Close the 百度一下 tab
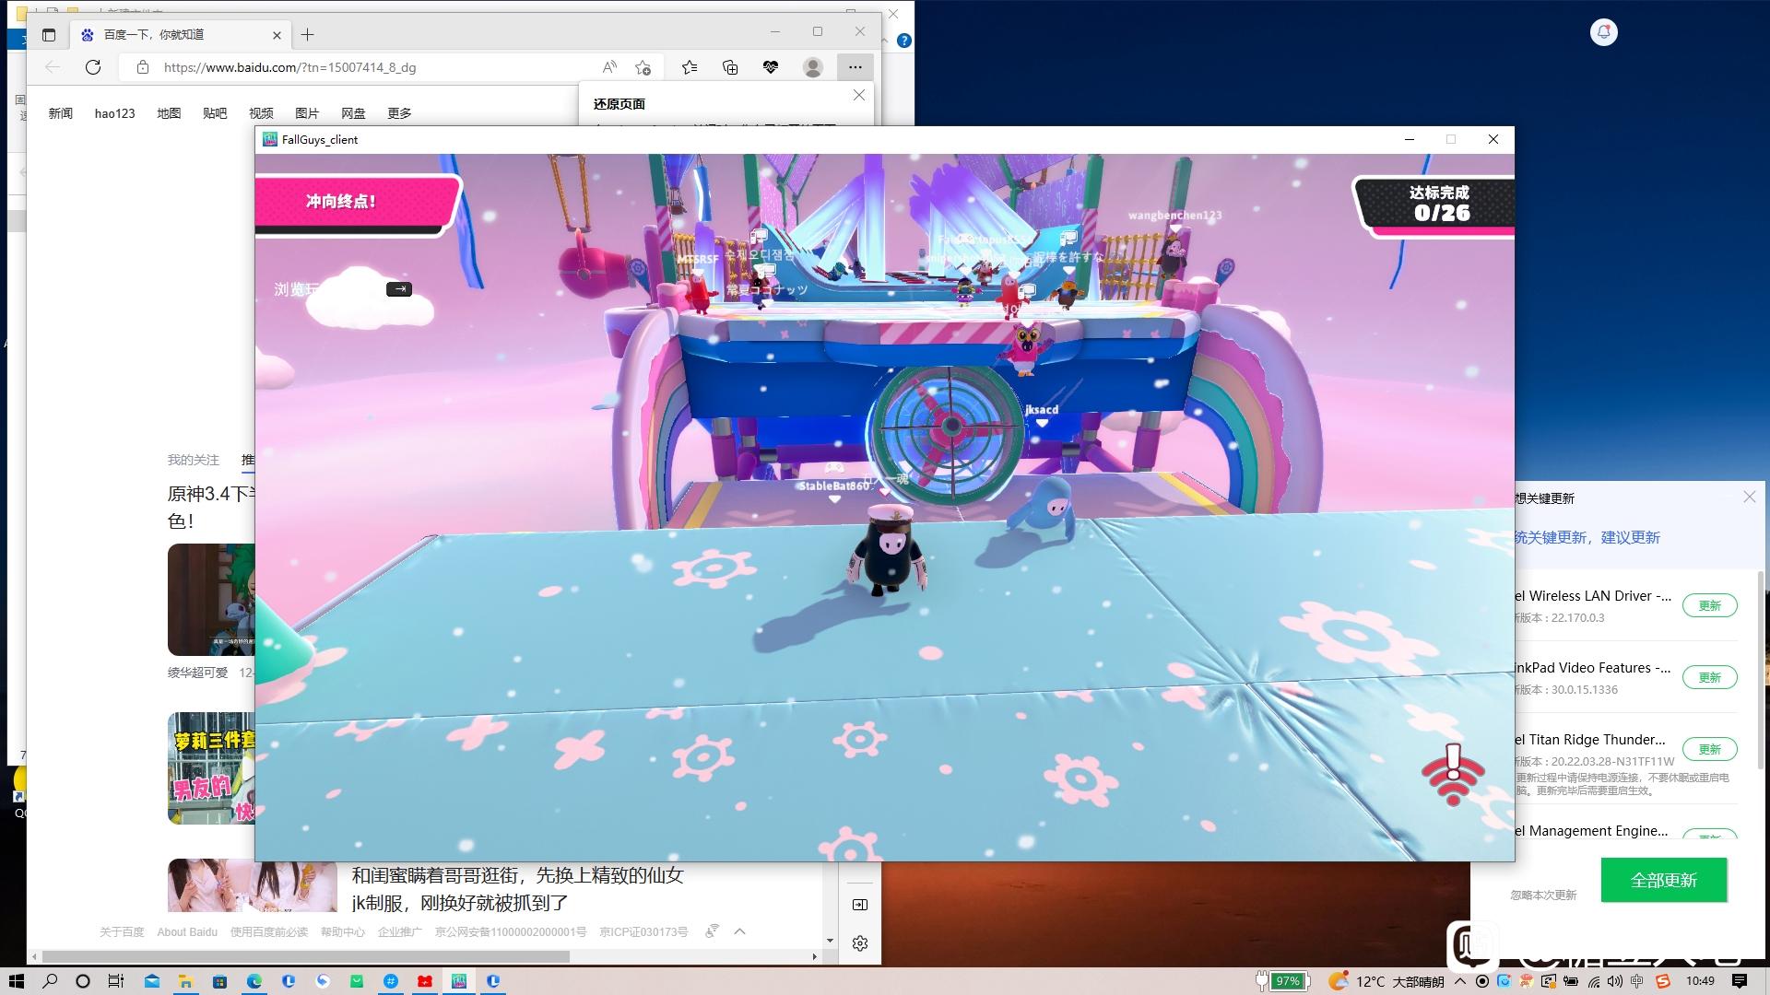 [277, 35]
